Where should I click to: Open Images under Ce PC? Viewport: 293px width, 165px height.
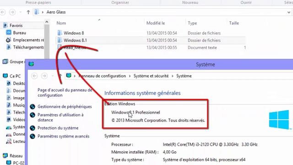19,98
